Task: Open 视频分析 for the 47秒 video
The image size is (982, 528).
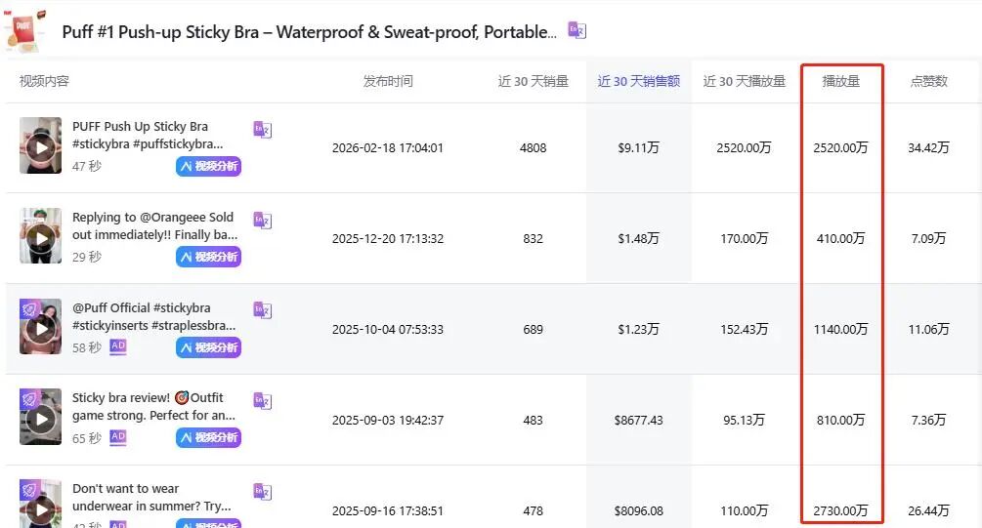Action: (208, 166)
